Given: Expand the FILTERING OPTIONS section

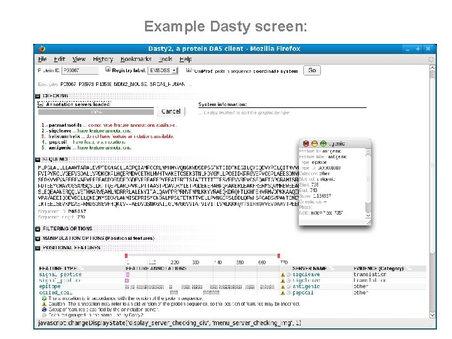Looking at the screenshot, I should click(x=38, y=229).
